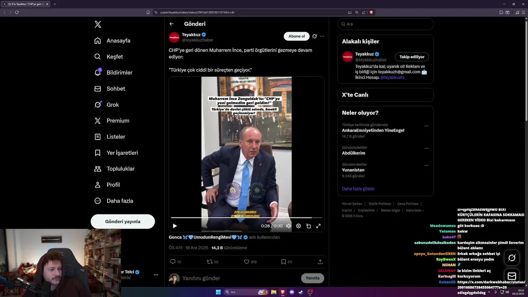Screen dimensions: 528x297
Task: Open Grok from sidebar
Action: (x=106, y=105)
